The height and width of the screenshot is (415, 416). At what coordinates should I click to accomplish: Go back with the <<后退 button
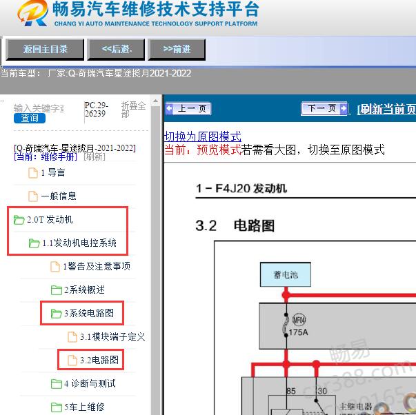116,50
